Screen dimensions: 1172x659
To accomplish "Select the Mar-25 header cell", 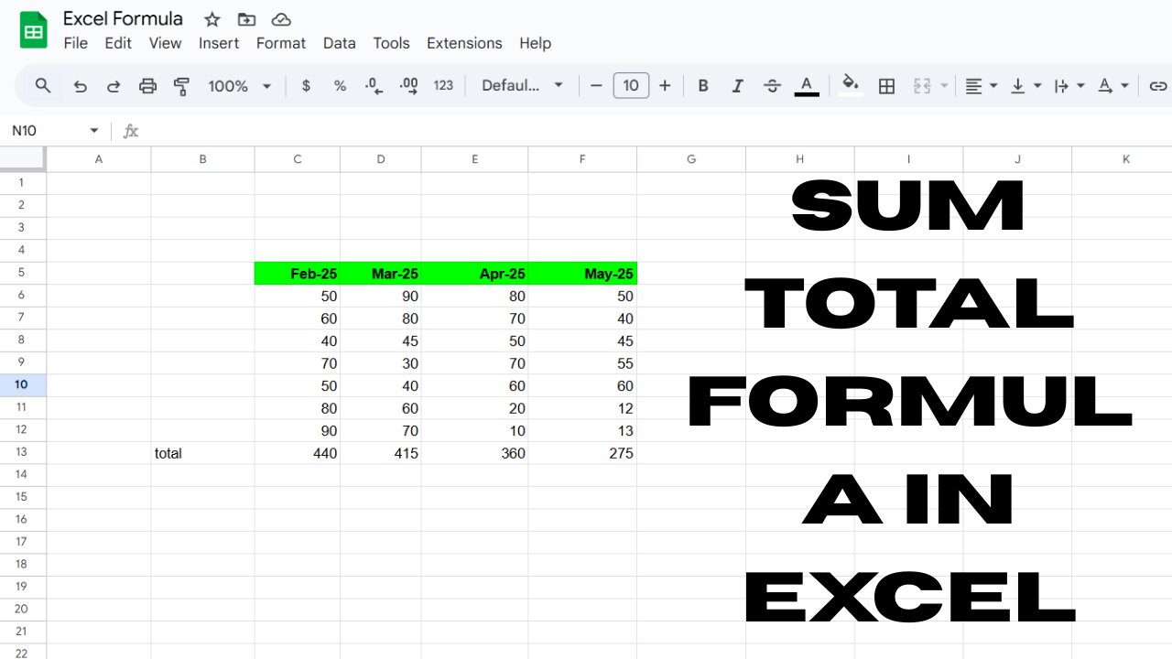I will coord(381,273).
